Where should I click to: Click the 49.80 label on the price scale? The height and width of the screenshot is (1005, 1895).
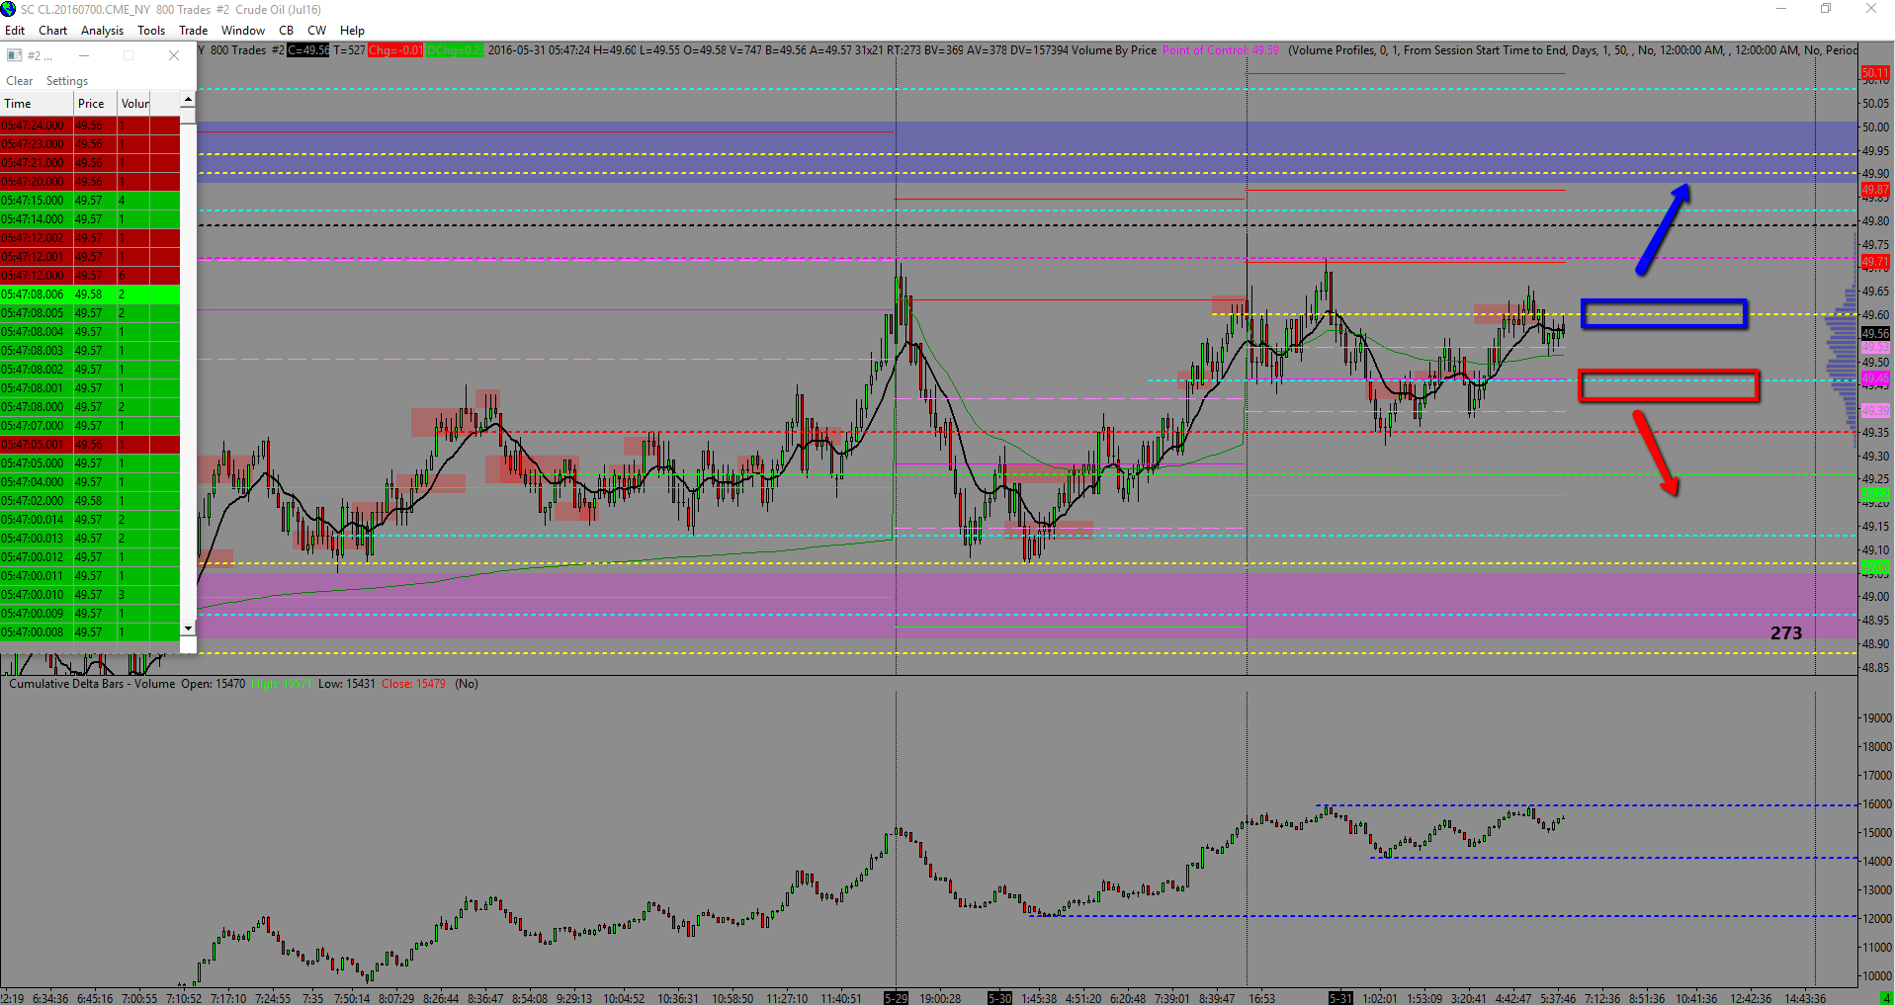(1875, 221)
